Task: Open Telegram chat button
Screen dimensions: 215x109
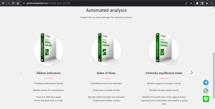Action: pyautogui.click(x=206, y=83)
